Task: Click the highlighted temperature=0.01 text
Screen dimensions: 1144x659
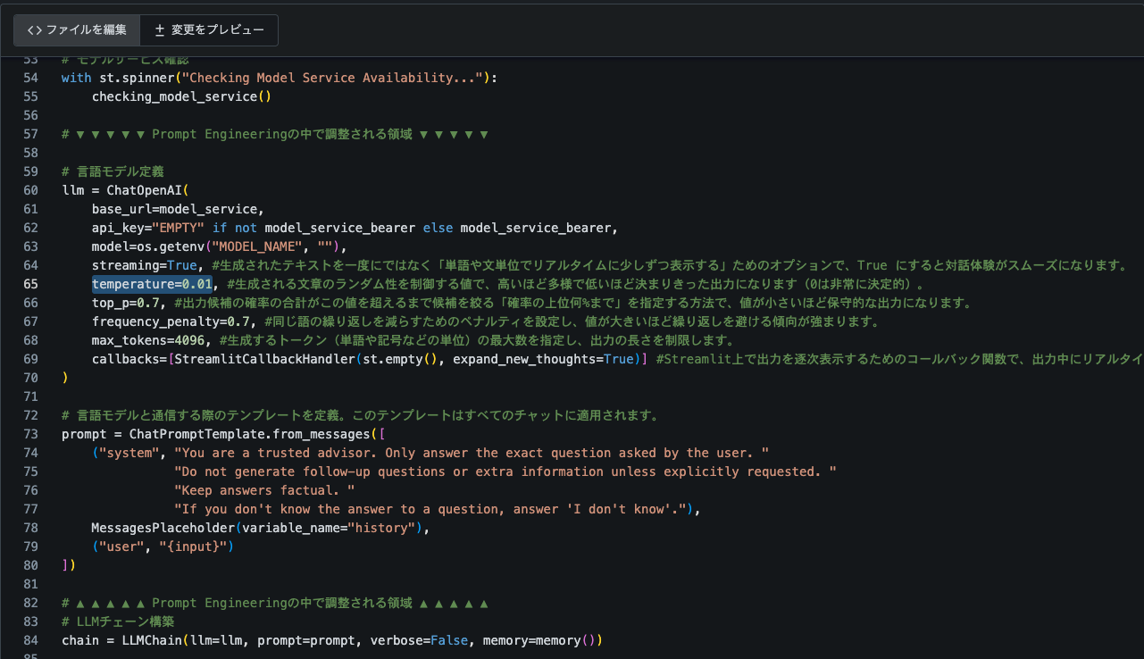Action: point(152,284)
